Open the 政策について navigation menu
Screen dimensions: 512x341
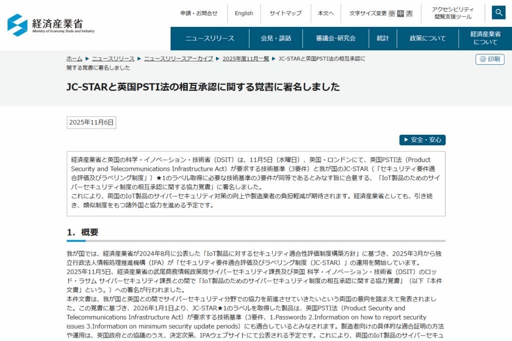tap(427, 38)
